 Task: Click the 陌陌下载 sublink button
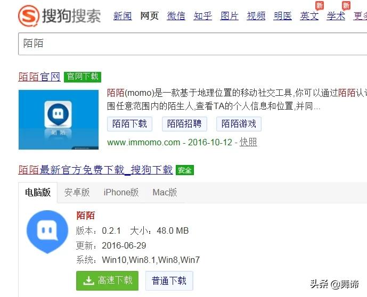129,124
